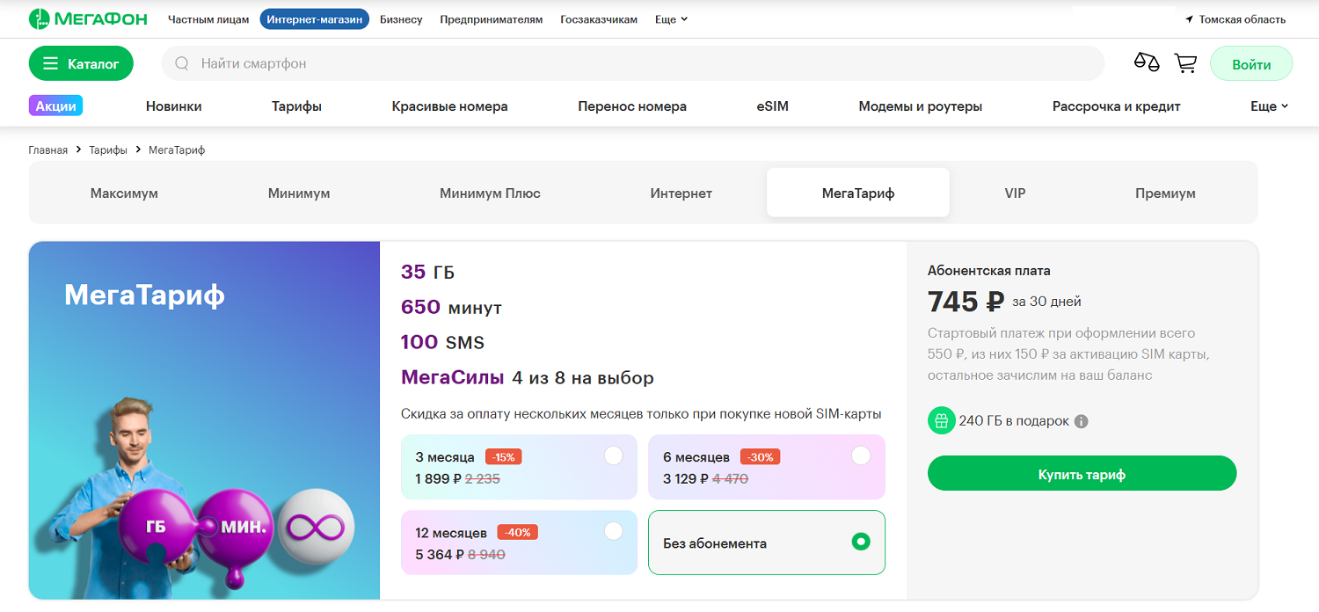Image resolution: width=1319 pixels, height=612 pixels.
Task: Click the Тарифы breadcrumb link
Action: 108,150
